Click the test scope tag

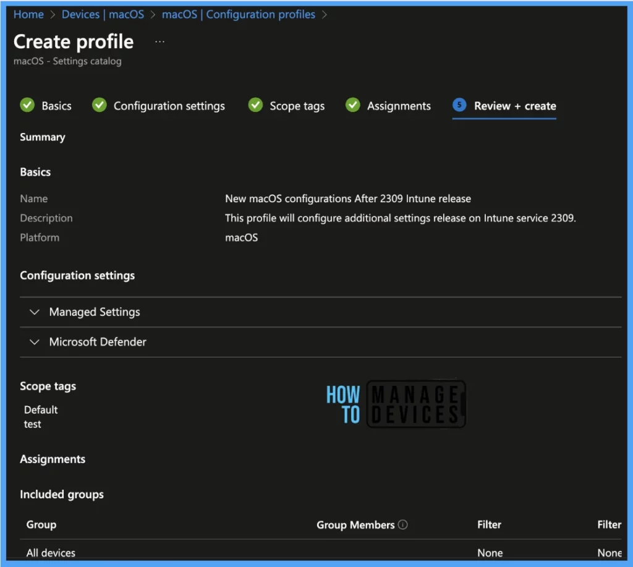point(32,424)
